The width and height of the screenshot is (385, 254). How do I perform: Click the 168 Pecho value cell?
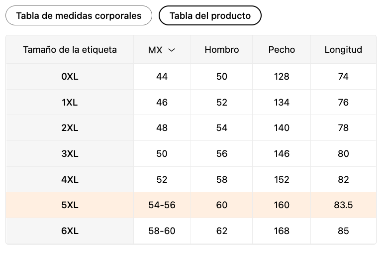pos(282,231)
